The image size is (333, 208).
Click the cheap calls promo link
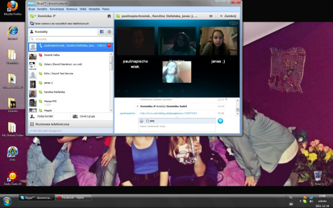pyautogui.click(x=61, y=23)
